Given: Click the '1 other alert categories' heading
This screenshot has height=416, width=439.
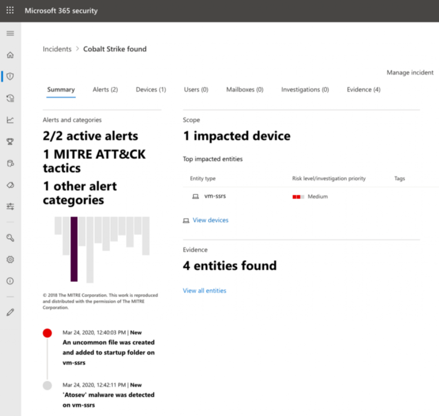Looking at the screenshot, I should [80, 193].
